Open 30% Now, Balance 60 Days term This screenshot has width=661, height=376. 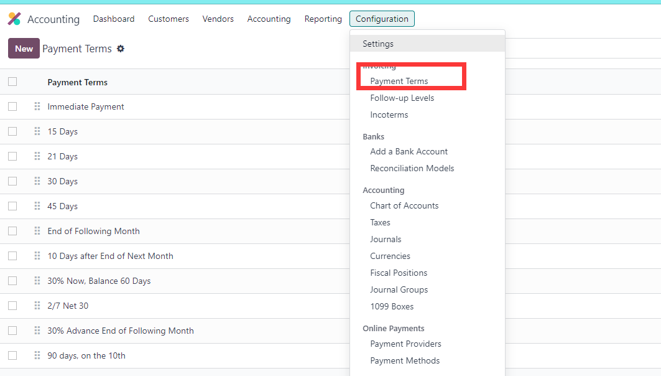point(99,281)
